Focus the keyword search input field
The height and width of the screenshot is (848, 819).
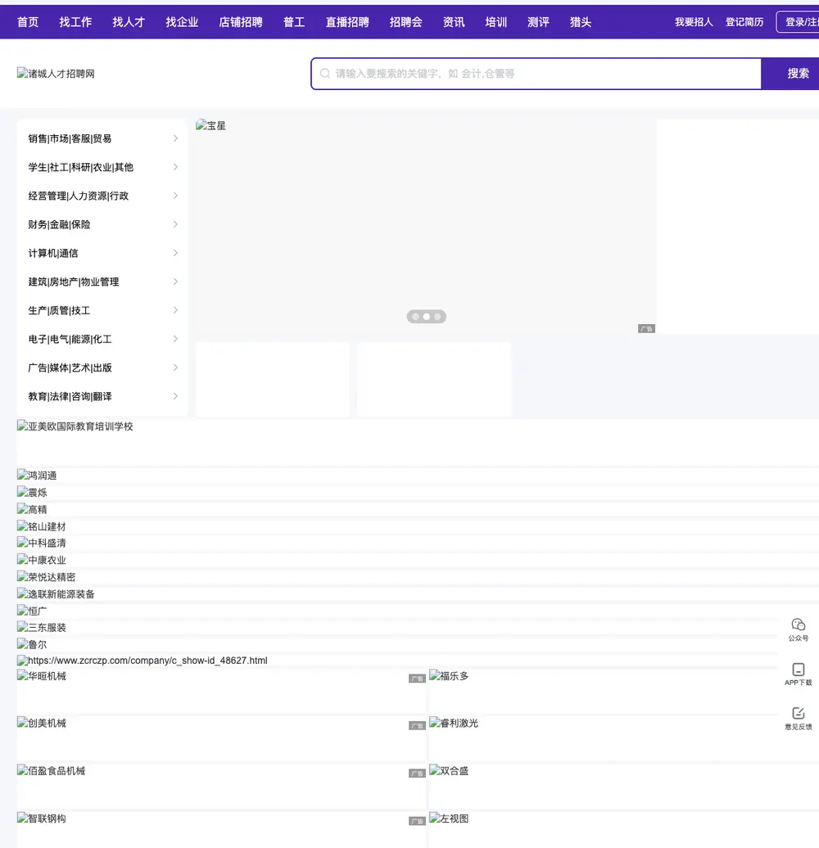pyautogui.click(x=536, y=74)
